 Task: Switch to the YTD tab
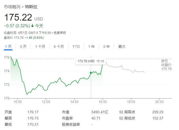click(76, 47)
